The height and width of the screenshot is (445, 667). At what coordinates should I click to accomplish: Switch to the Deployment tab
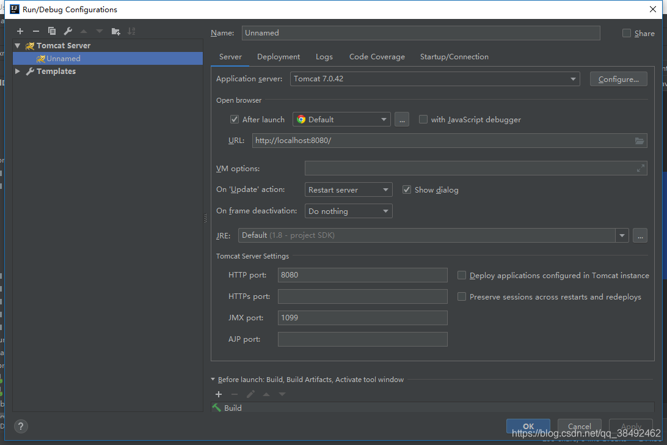279,57
